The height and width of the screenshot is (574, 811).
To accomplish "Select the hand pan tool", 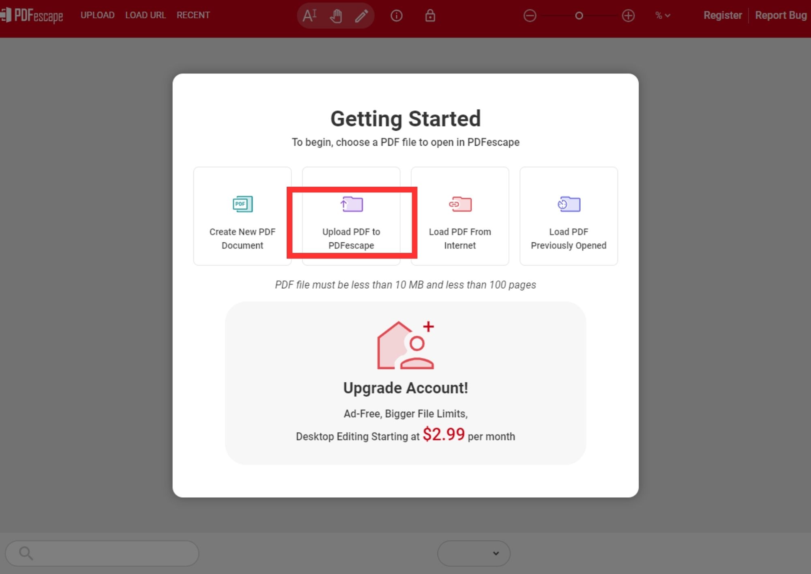I will coord(336,16).
